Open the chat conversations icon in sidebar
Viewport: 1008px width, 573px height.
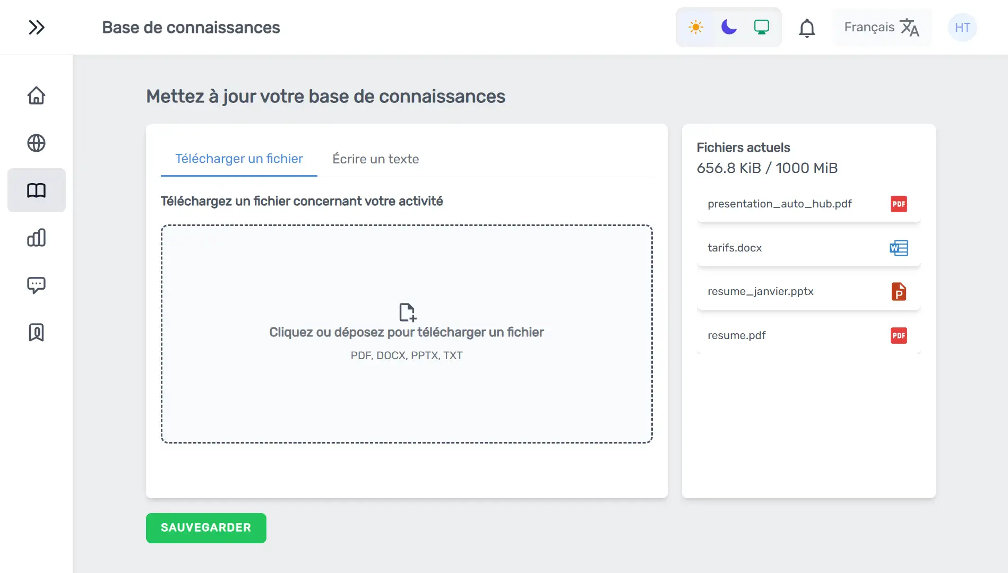(36, 285)
